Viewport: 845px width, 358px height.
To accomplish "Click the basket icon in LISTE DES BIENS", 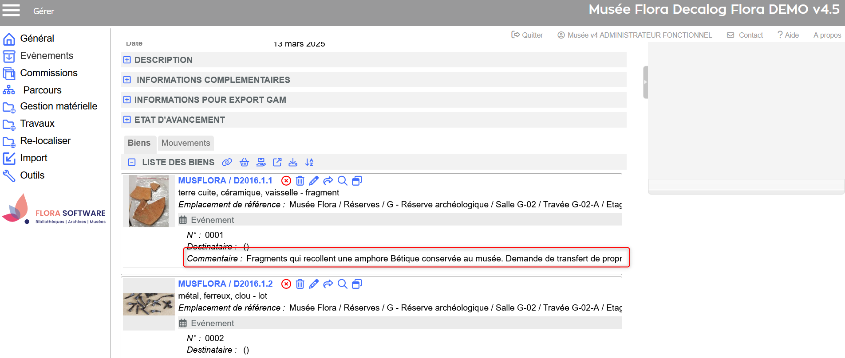I will (x=244, y=162).
